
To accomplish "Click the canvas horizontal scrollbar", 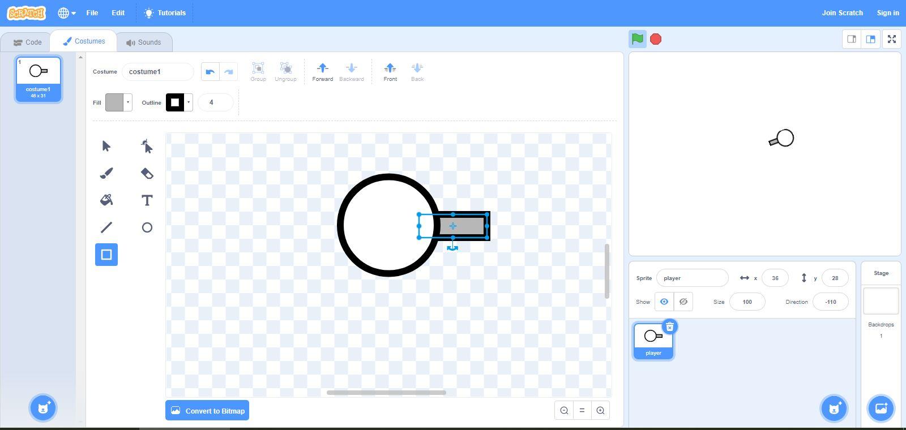I will (x=386, y=393).
